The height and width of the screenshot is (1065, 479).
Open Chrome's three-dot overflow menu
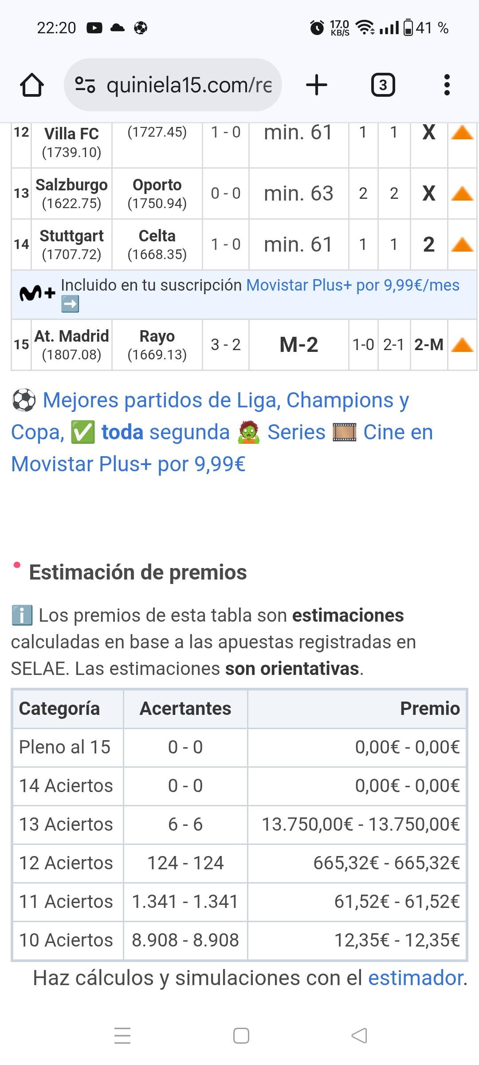pyautogui.click(x=447, y=85)
